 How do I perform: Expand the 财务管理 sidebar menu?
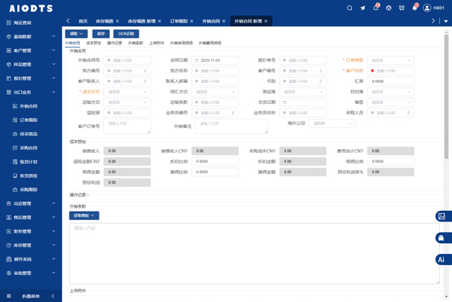click(x=30, y=231)
